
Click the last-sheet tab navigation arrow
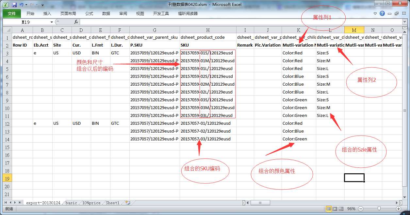[20, 203]
